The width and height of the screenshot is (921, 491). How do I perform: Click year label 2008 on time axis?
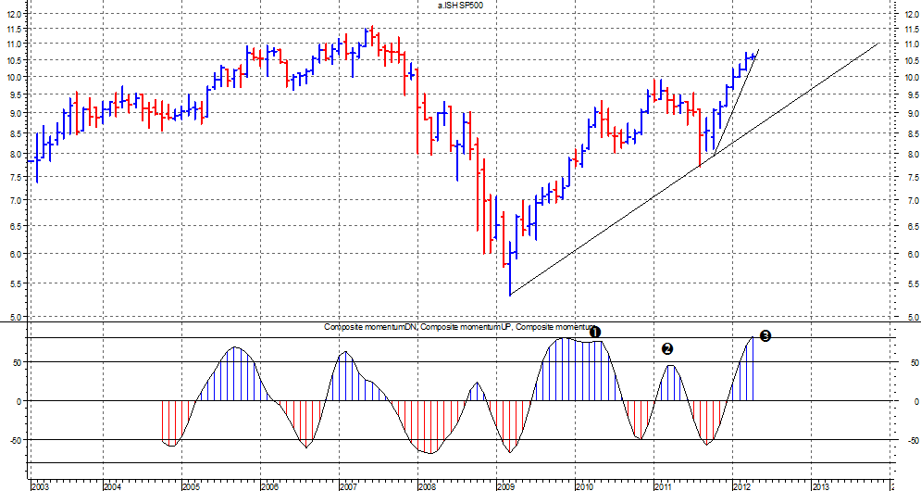(427, 486)
